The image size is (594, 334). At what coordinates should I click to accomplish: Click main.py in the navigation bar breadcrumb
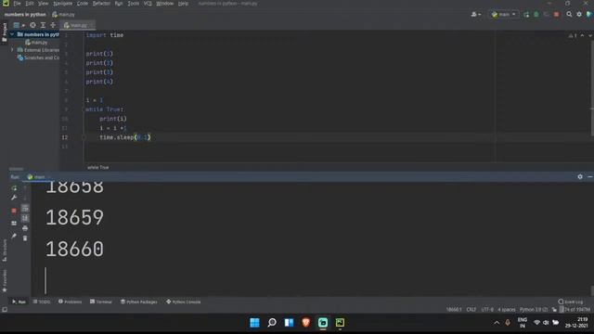pos(64,15)
